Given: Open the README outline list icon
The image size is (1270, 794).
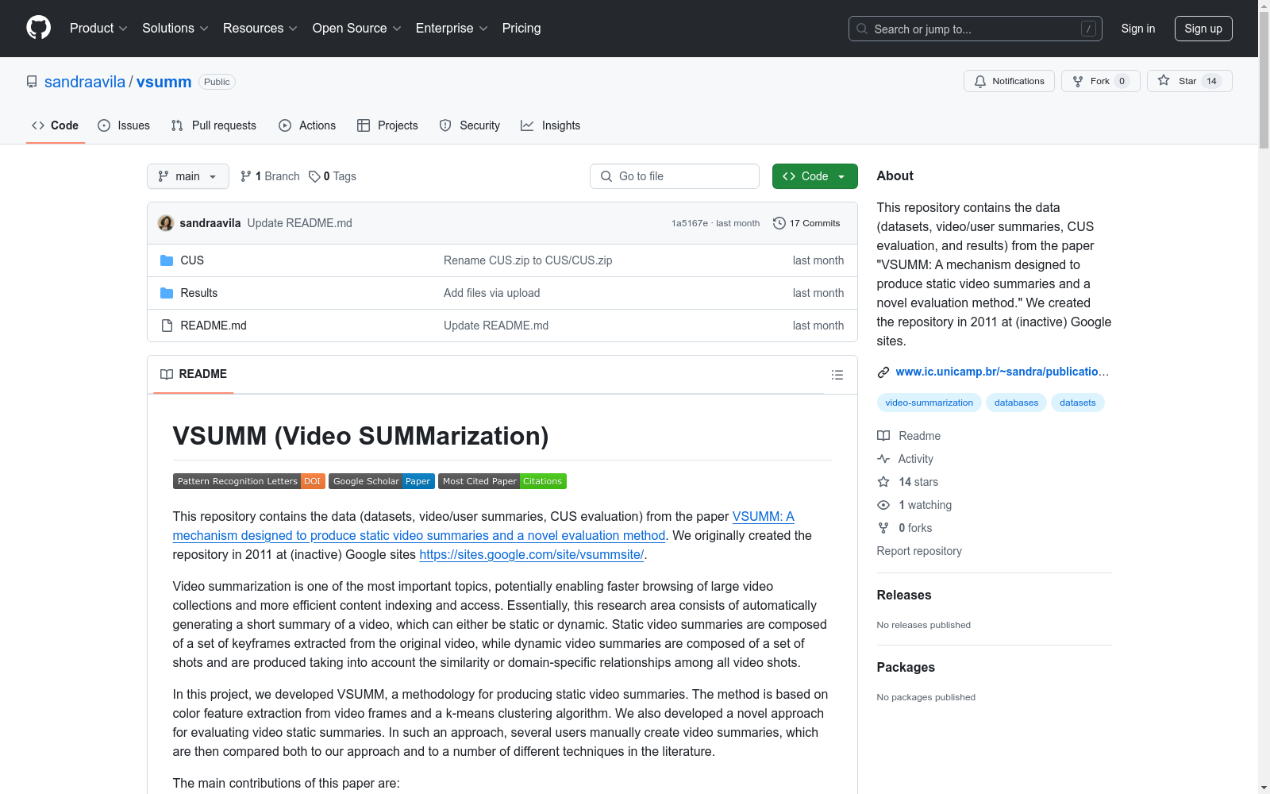Looking at the screenshot, I should pos(837,375).
